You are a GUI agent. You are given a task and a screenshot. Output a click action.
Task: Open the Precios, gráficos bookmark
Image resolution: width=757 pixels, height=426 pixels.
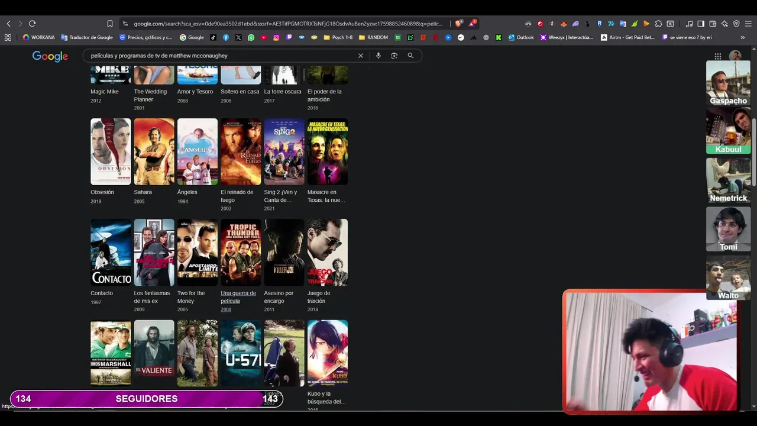tap(145, 37)
